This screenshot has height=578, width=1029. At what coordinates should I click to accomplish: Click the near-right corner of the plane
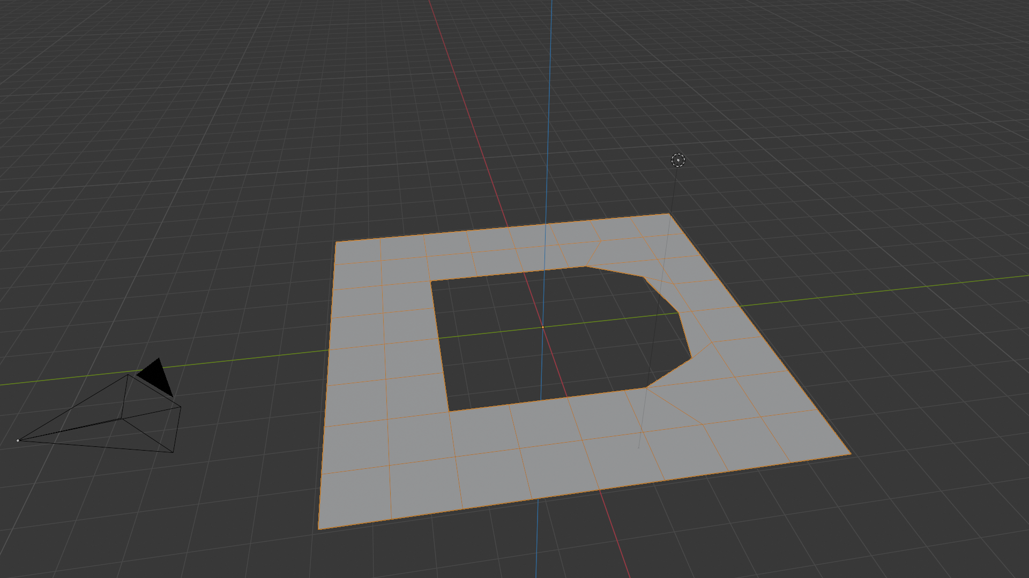click(x=850, y=454)
